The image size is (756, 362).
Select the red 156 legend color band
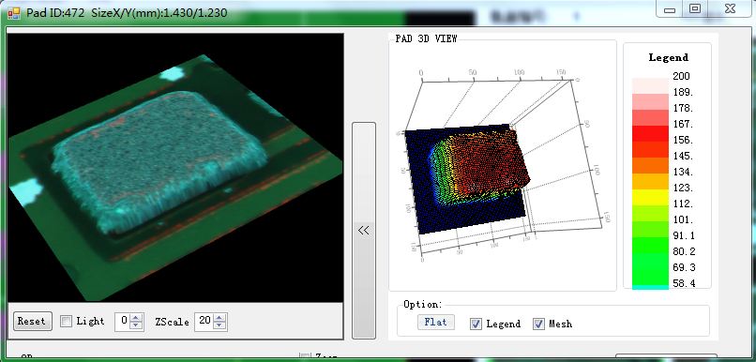click(650, 133)
